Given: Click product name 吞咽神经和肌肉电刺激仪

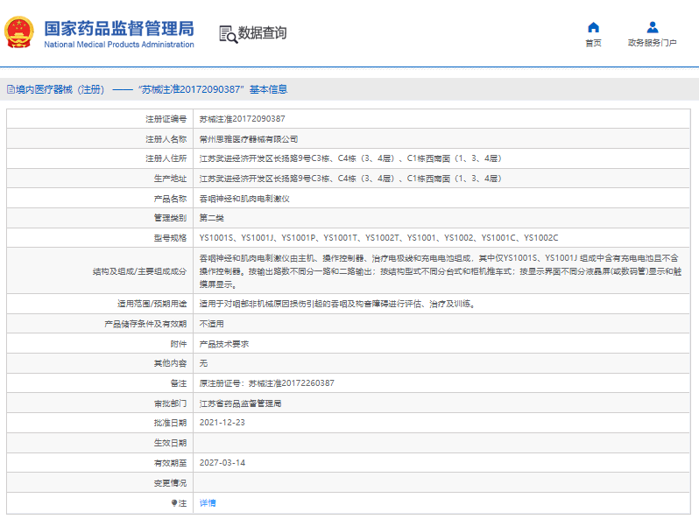Looking at the screenshot, I should 244,199.
